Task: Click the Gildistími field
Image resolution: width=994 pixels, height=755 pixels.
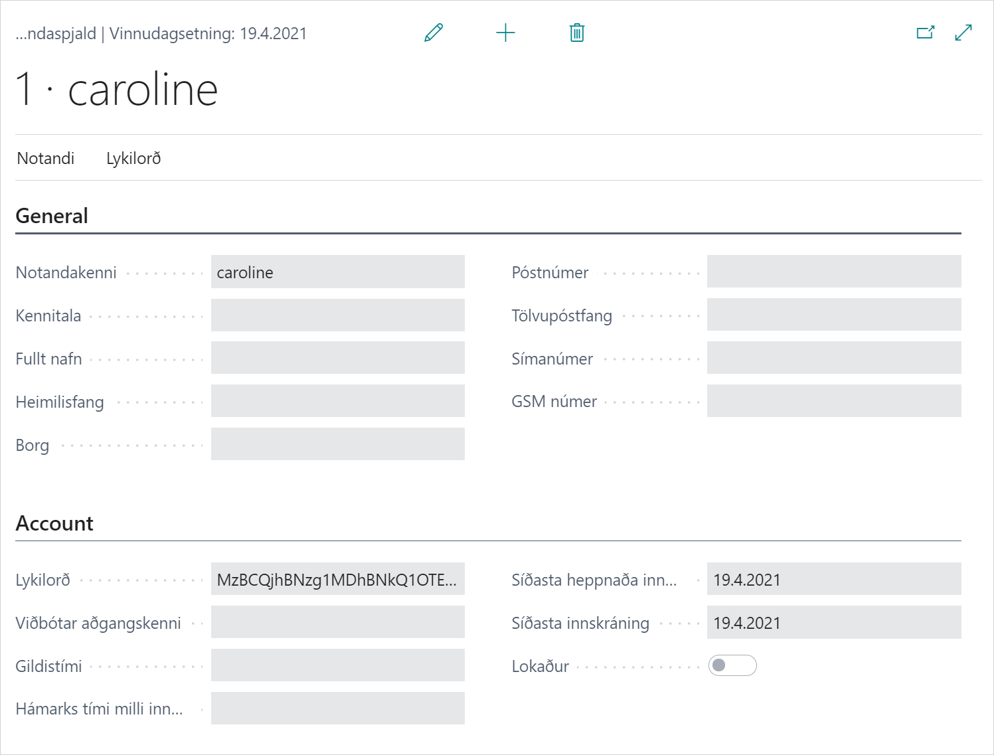Action: [x=337, y=665]
